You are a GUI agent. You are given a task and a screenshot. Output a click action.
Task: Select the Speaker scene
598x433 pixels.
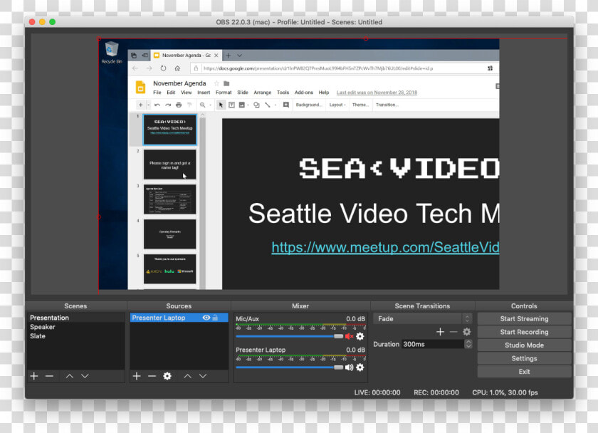coord(76,327)
